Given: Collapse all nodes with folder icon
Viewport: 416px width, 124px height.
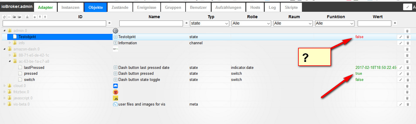Looking at the screenshot, I should pos(14,17).
